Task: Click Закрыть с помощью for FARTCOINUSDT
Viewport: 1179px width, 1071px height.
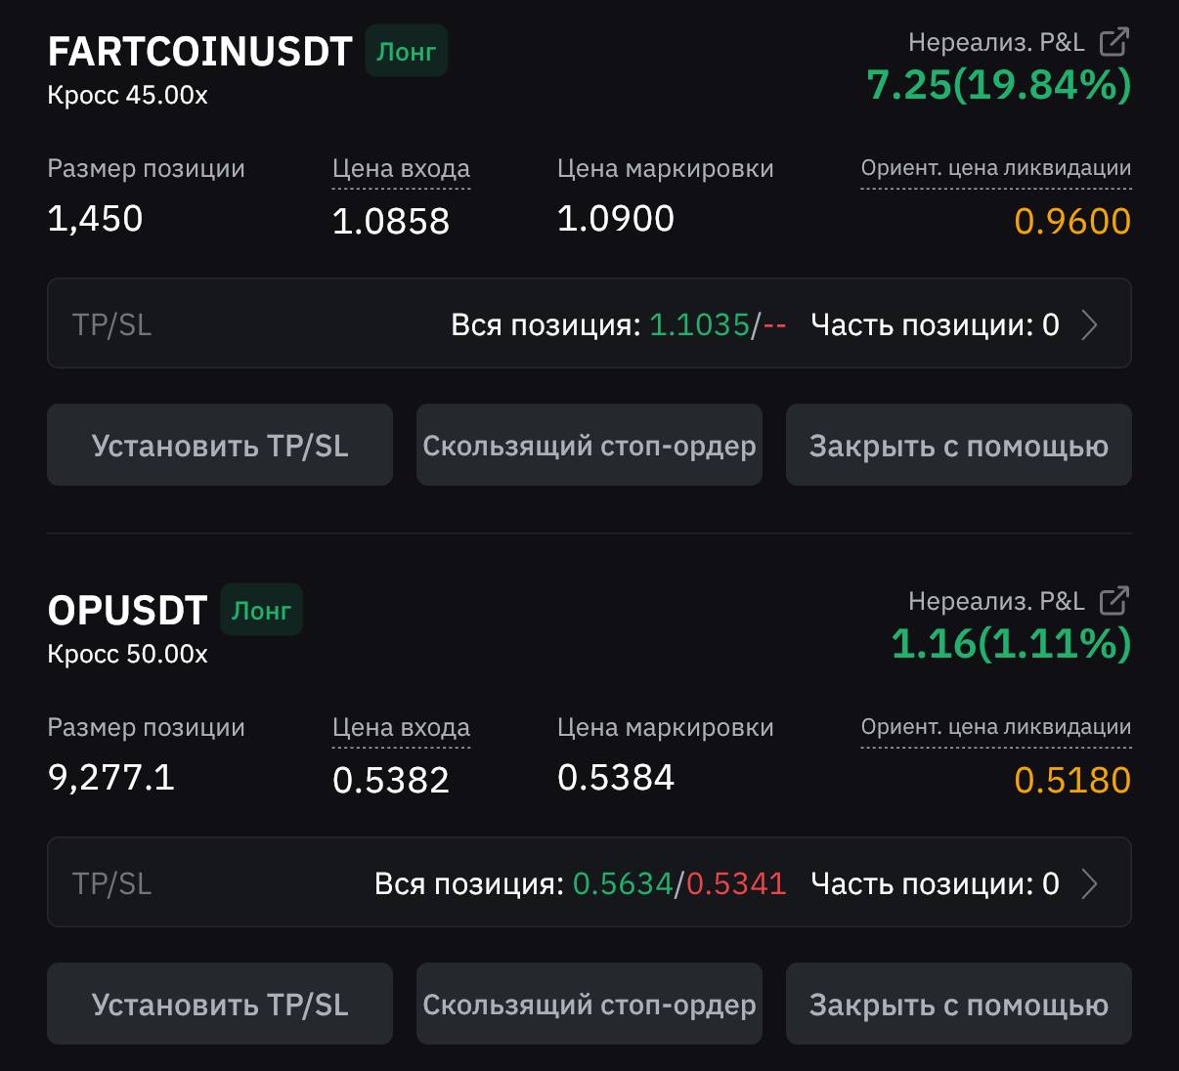Action: point(959,445)
